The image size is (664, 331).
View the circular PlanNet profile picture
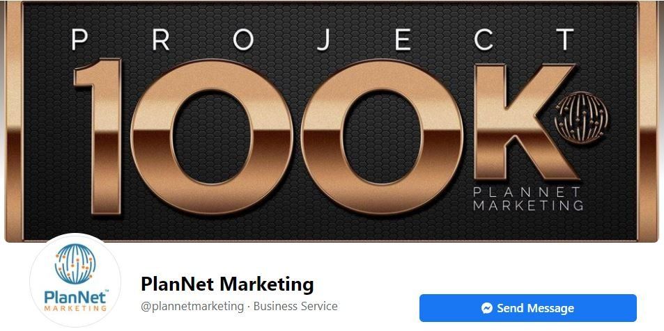75,280
